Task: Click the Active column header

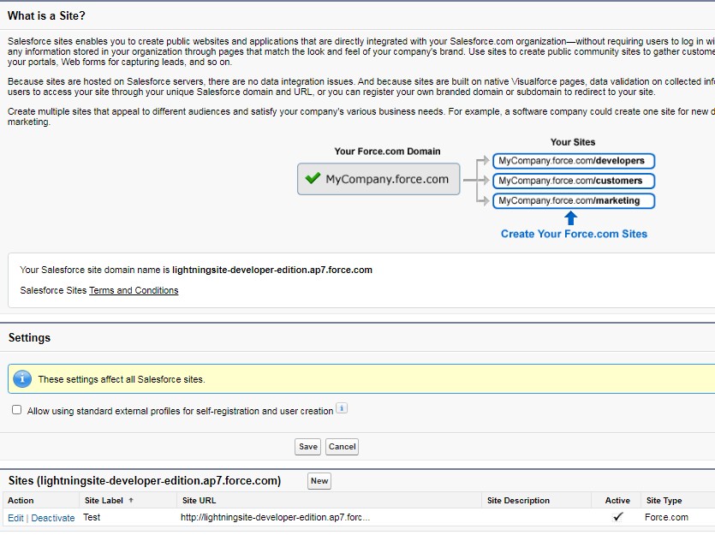Action: coord(617,500)
